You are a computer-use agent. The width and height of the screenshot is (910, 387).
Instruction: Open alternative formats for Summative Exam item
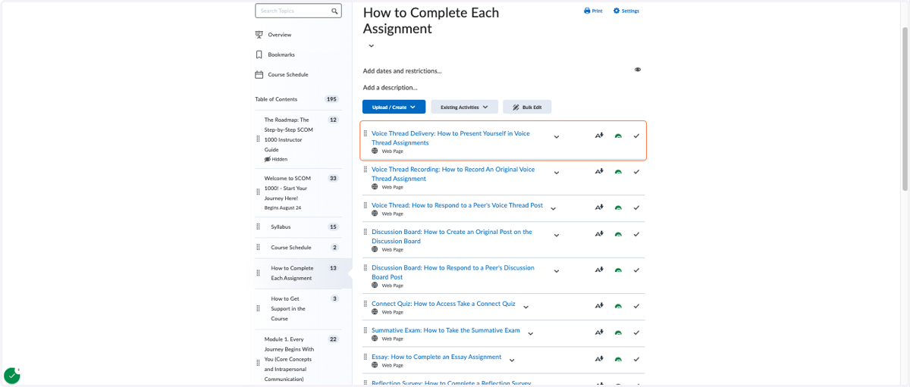tap(599, 332)
